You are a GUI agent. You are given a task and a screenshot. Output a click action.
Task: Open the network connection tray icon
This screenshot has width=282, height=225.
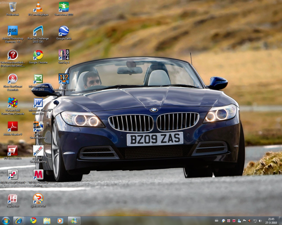pyautogui.click(x=255, y=221)
